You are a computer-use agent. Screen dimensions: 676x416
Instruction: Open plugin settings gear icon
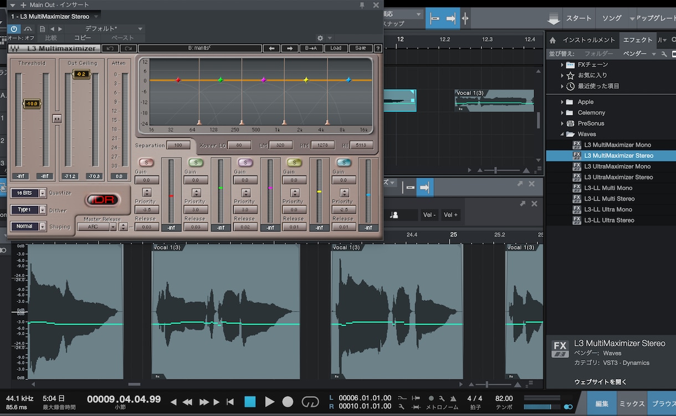coord(320,38)
